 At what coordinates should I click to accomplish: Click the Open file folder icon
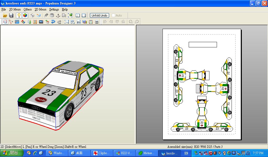pos(5,15)
